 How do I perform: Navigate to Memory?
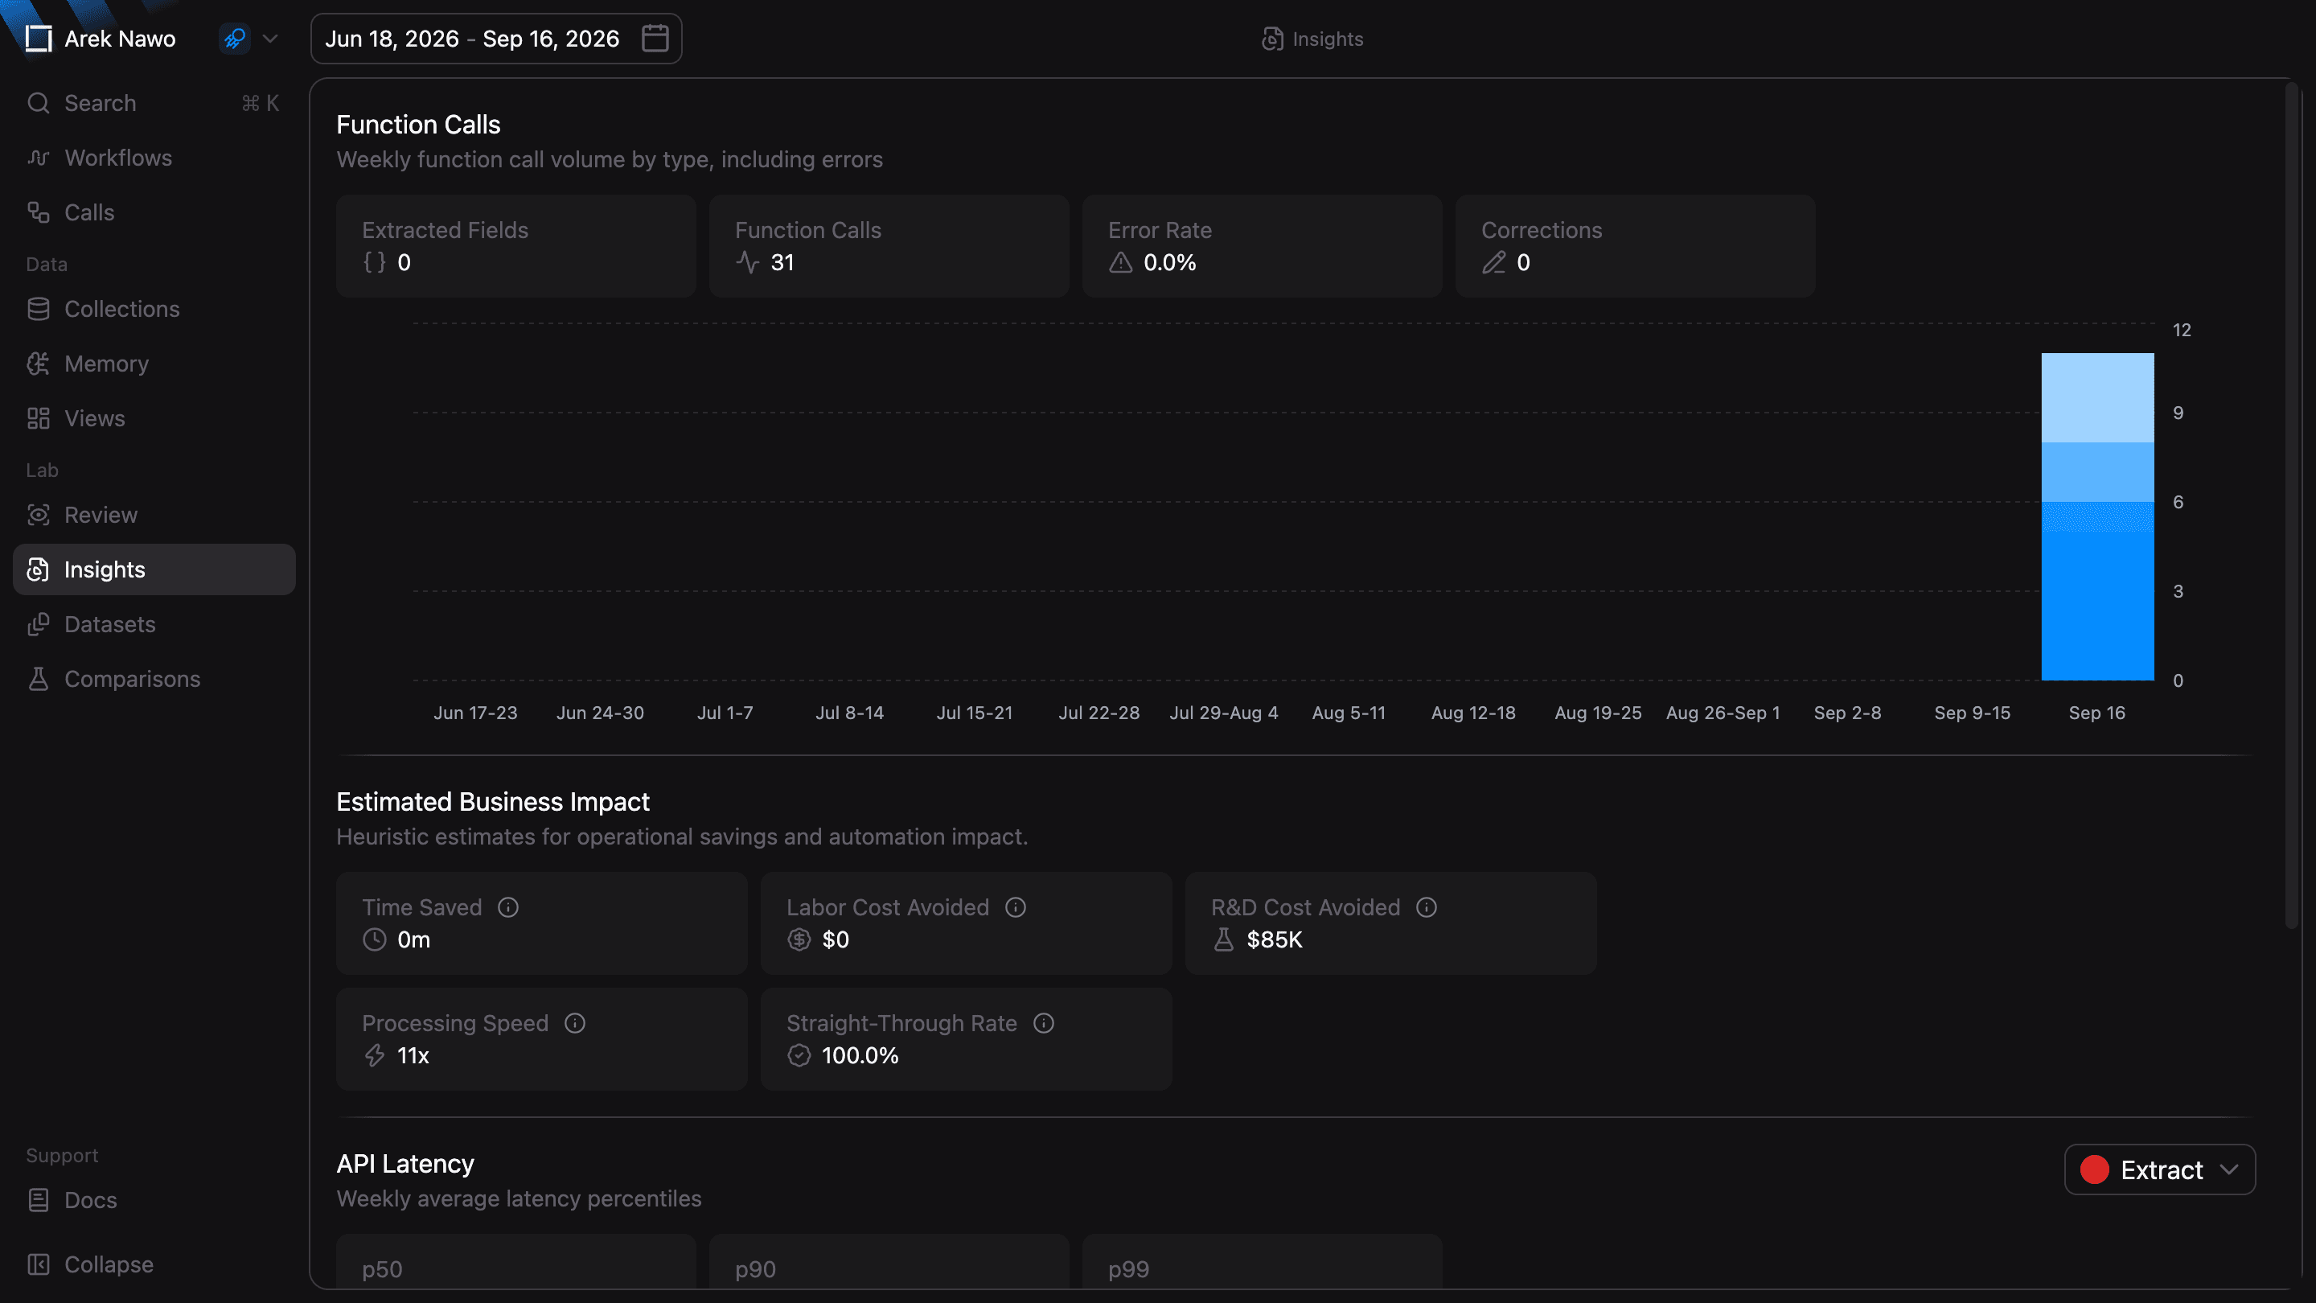pyautogui.click(x=154, y=364)
